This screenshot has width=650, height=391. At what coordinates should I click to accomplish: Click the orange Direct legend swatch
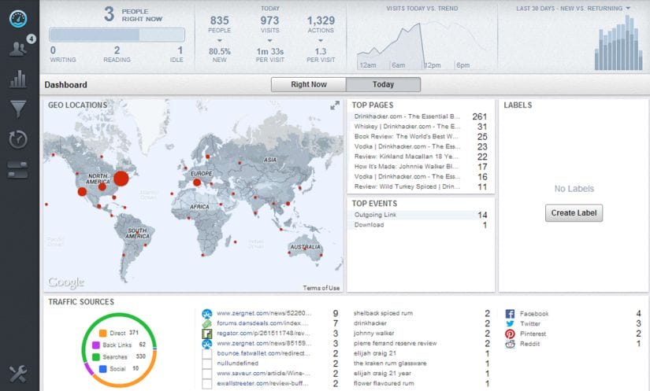(x=102, y=334)
